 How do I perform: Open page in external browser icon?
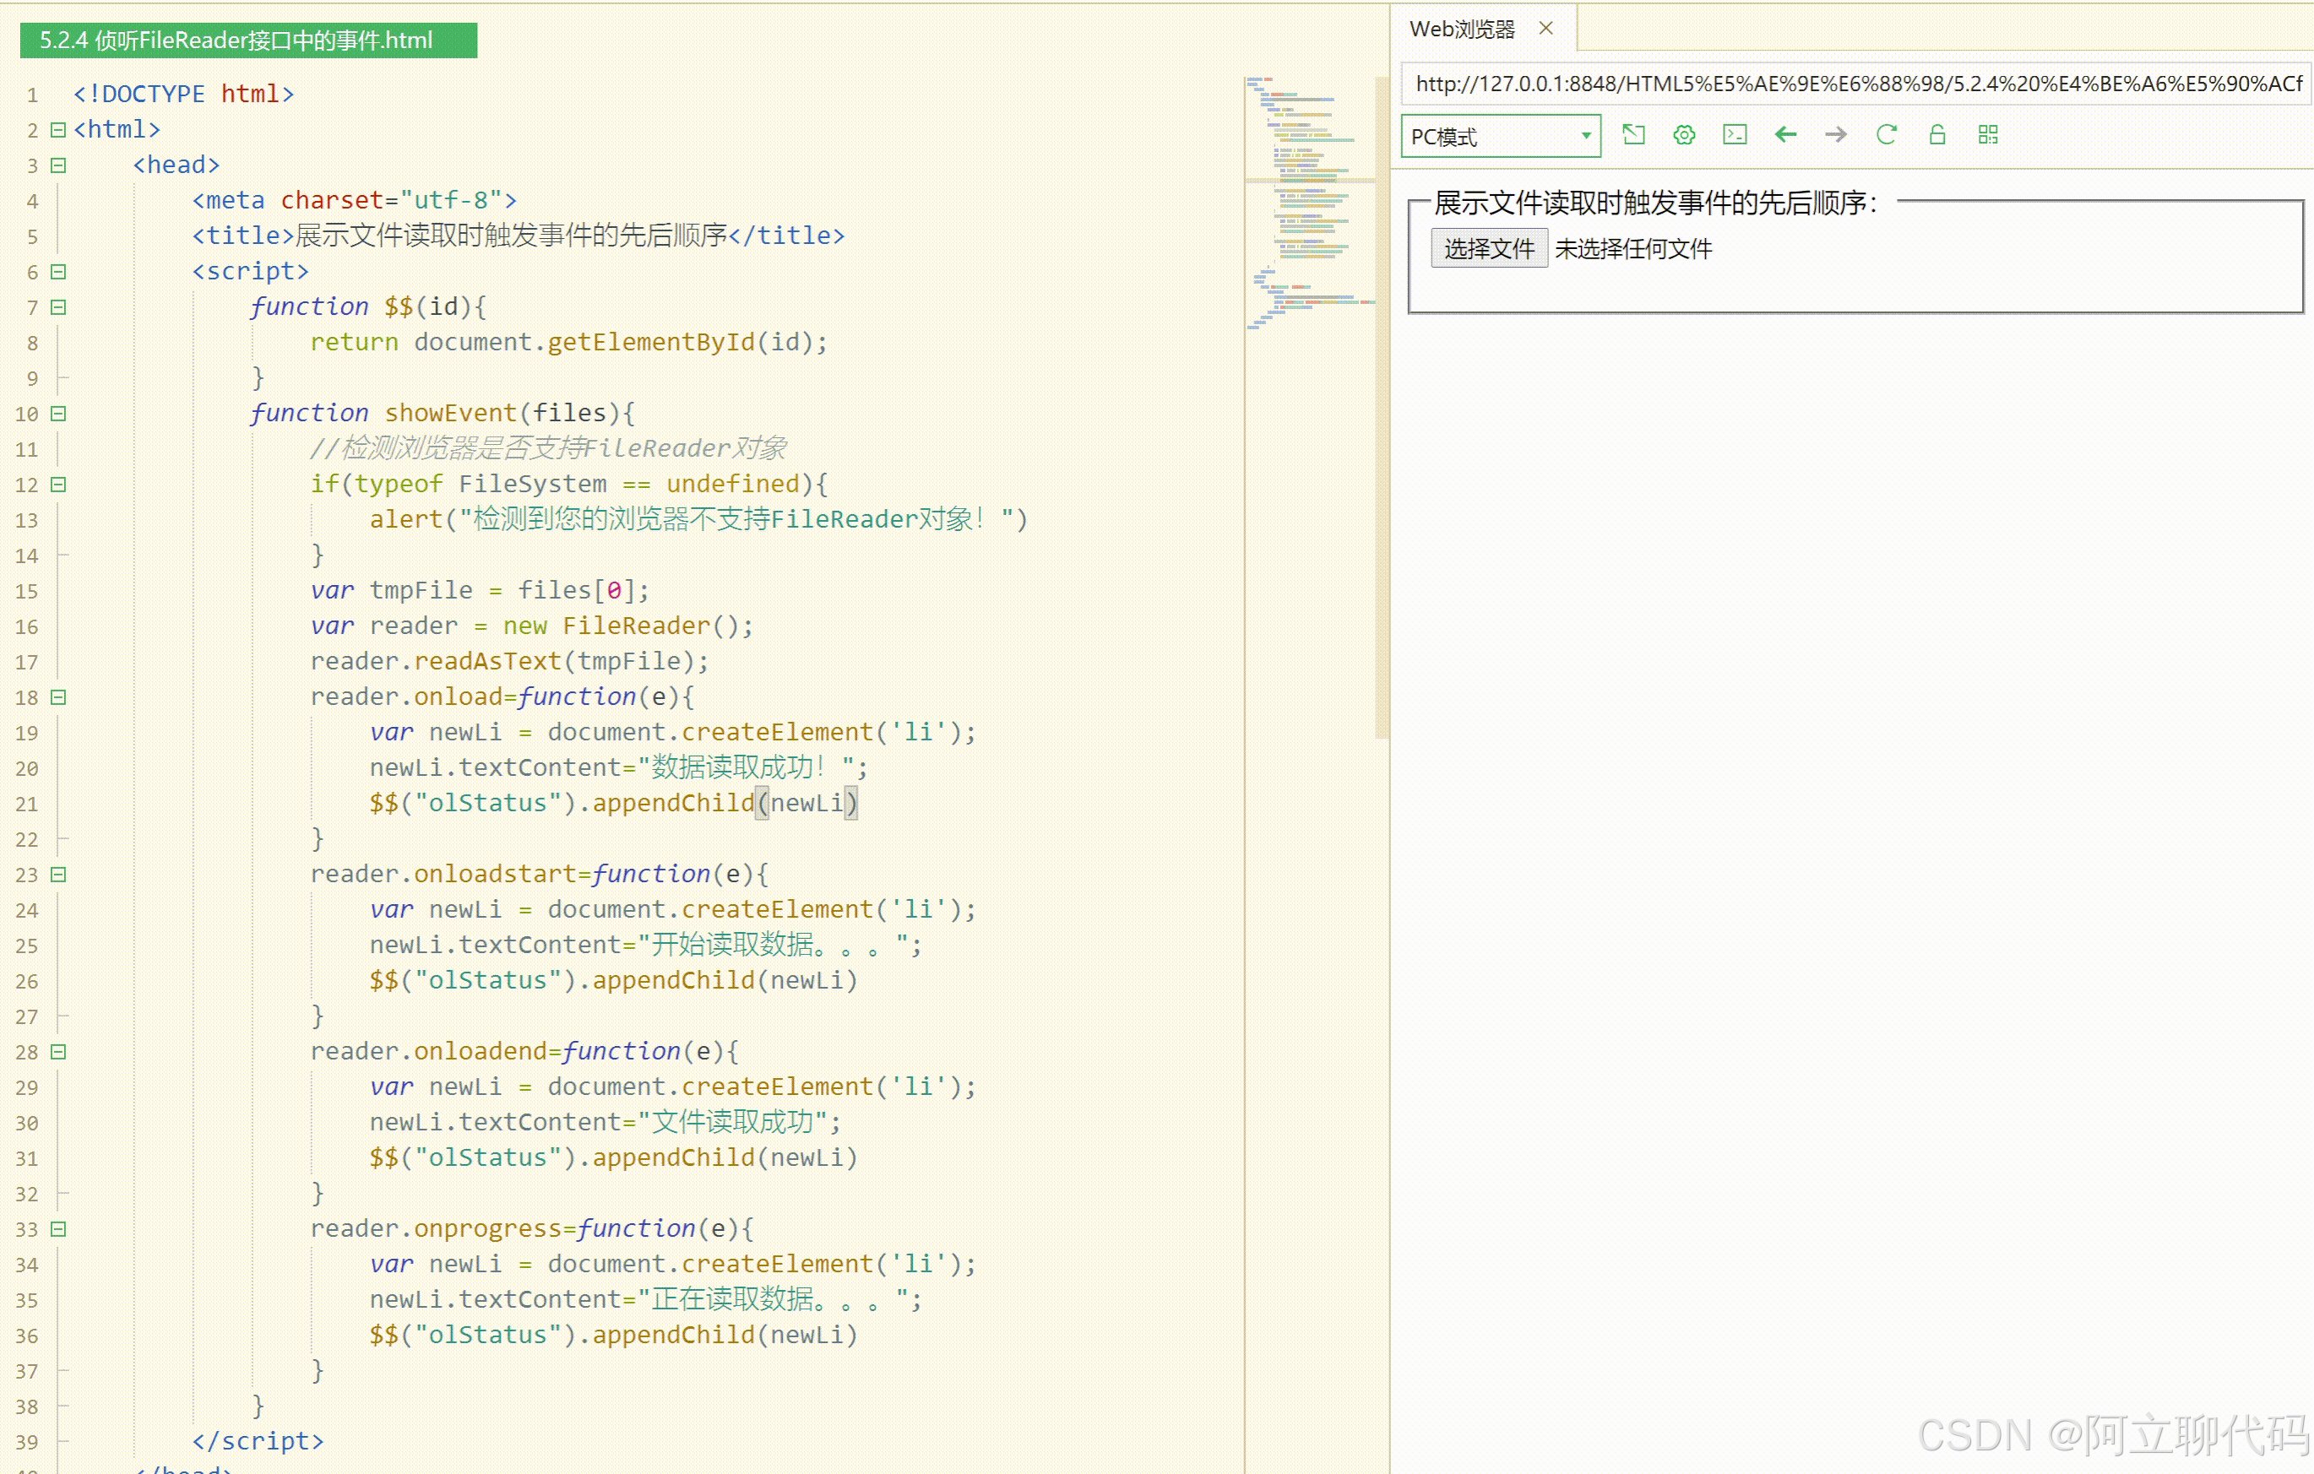coord(1632,134)
